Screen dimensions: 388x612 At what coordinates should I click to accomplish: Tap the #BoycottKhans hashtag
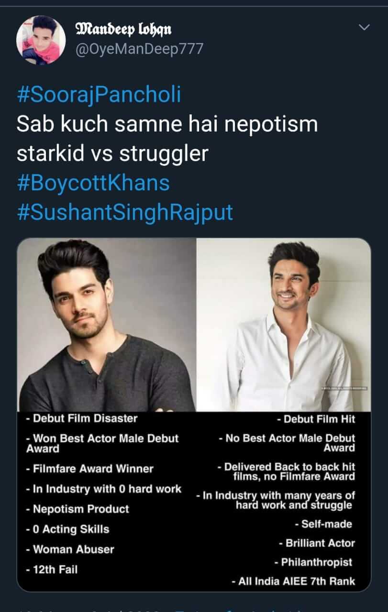pyautogui.click(x=93, y=183)
